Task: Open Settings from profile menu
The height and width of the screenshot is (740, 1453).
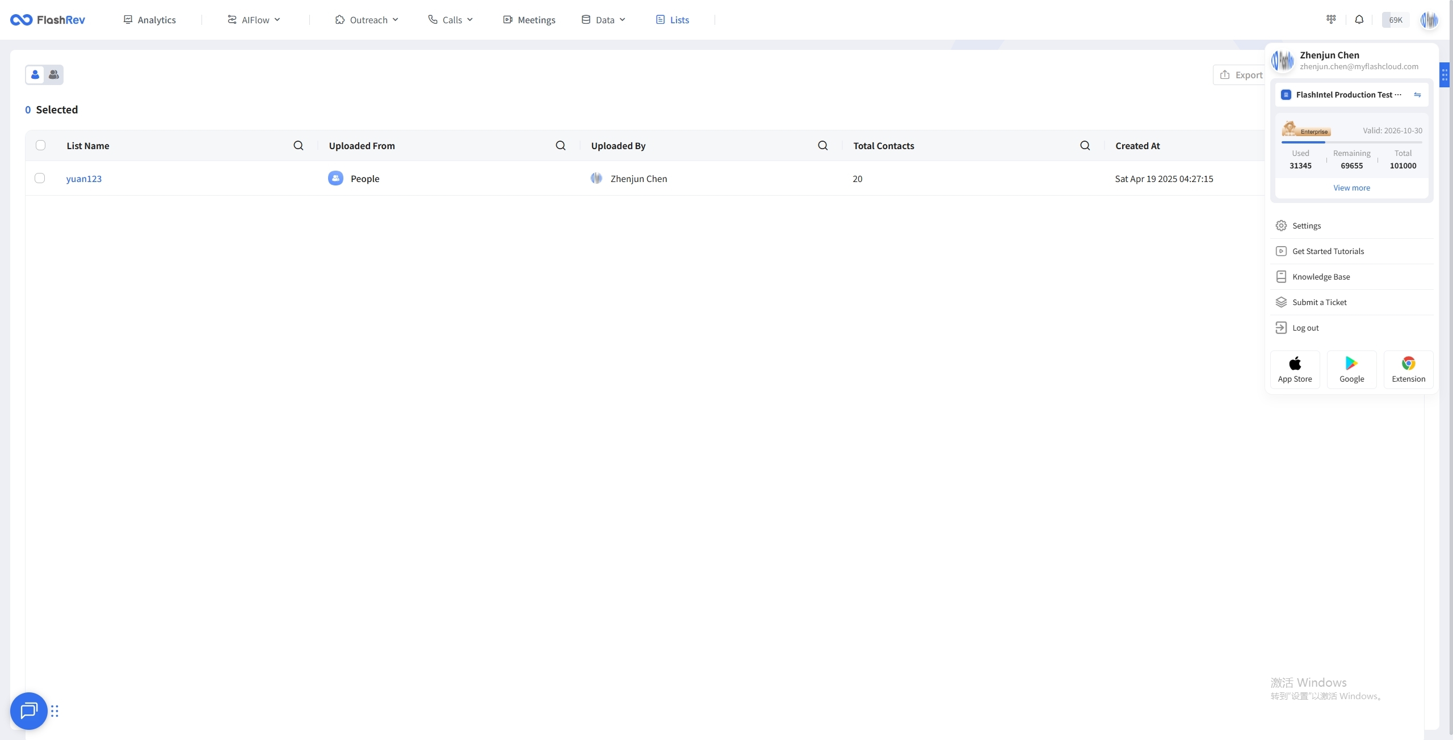Action: click(x=1351, y=226)
